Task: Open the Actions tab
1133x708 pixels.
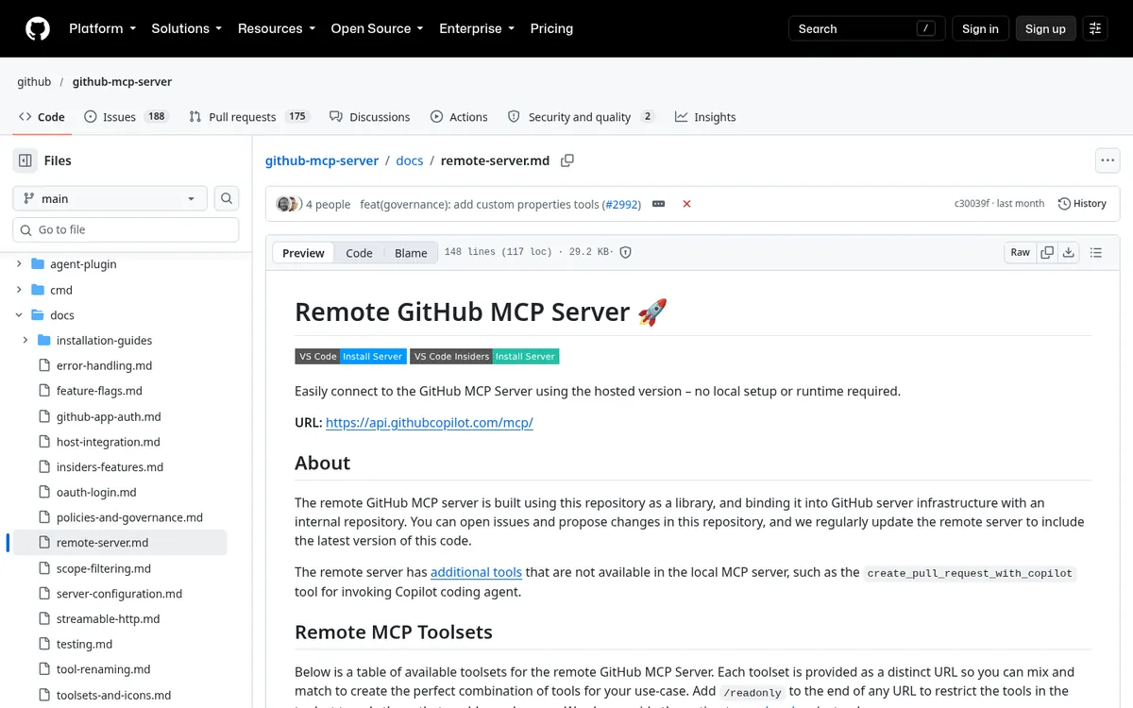Action: [459, 117]
